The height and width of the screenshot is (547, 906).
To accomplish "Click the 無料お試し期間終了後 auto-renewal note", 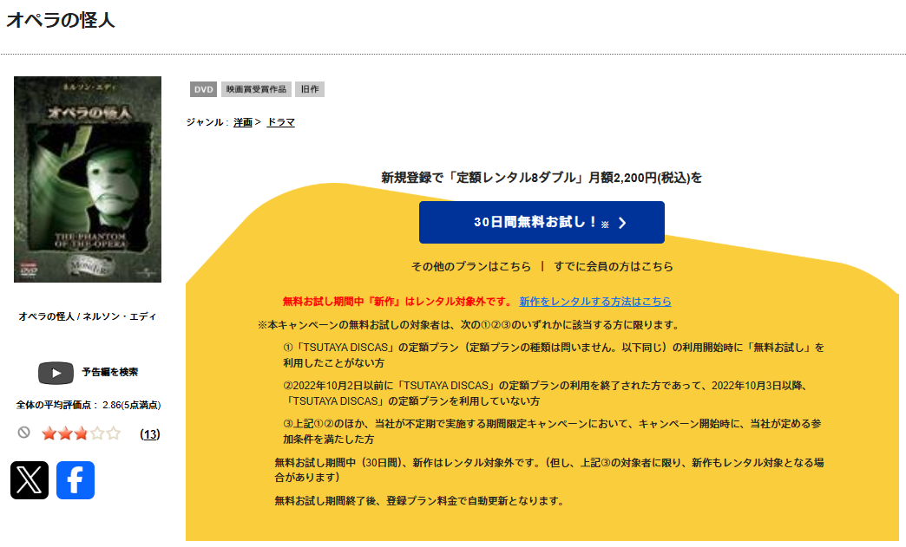I will (420, 501).
